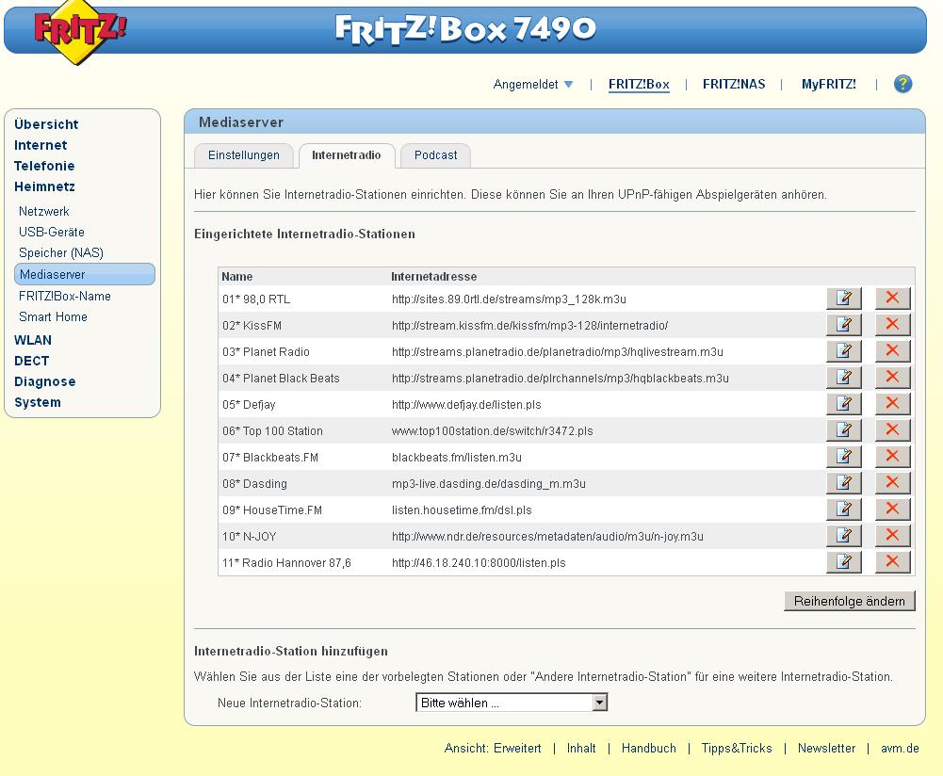Open the help question mark icon
Image resolution: width=943 pixels, height=776 pixels.
[902, 84]
